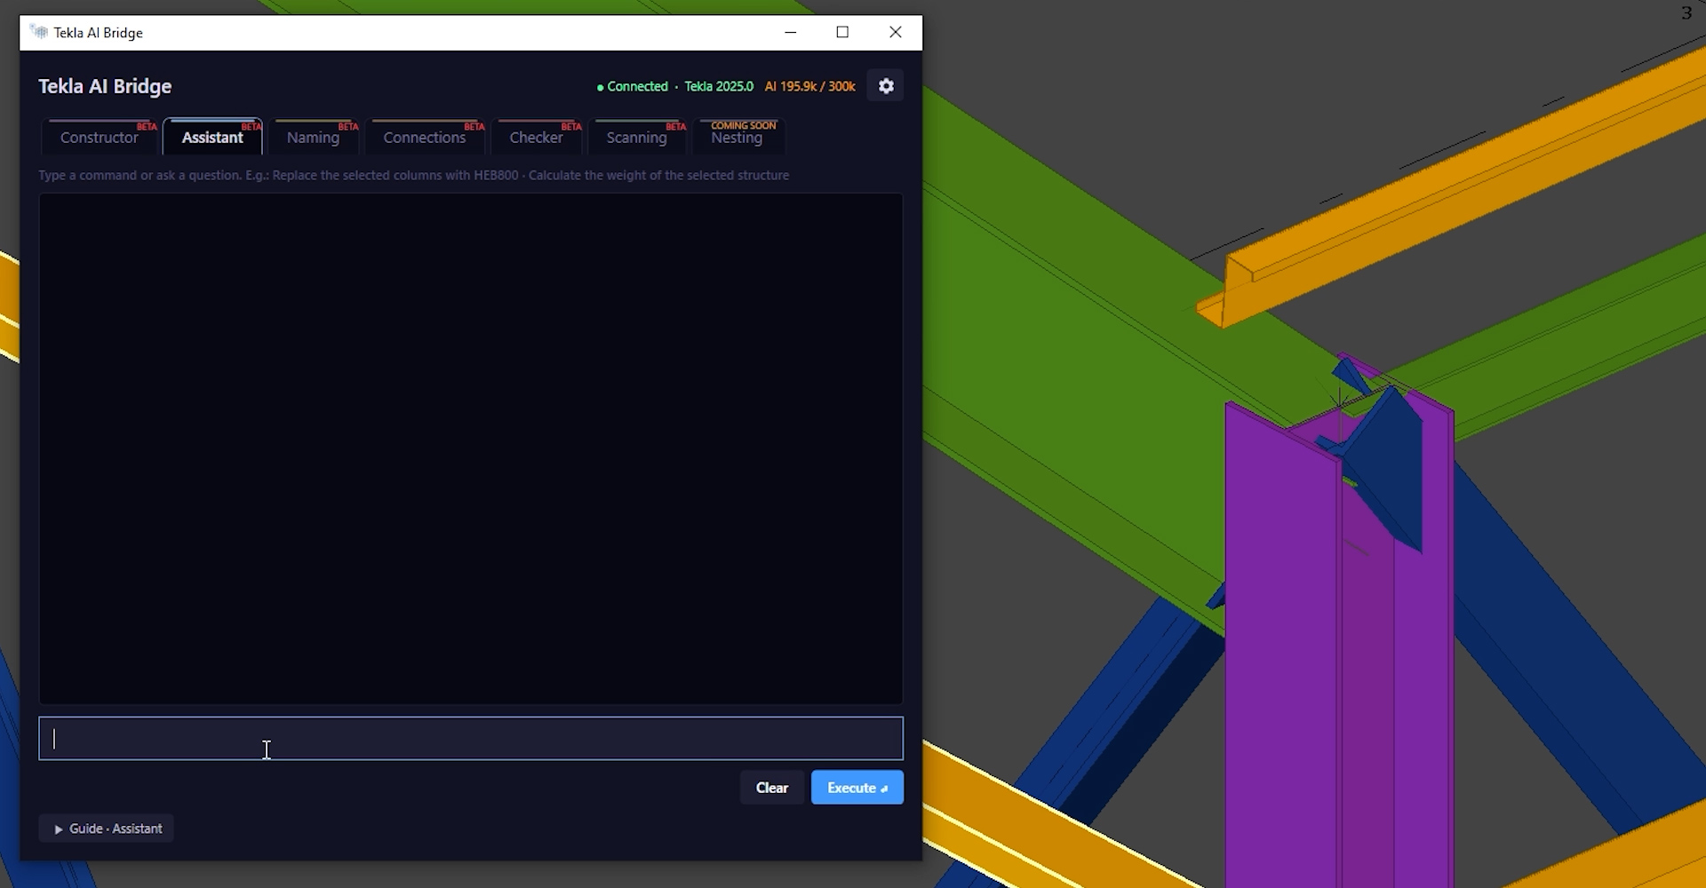This screenshot has height=888, width=1706.
Task: Click the Nesting coming soon tab
Action: point(737,137)
